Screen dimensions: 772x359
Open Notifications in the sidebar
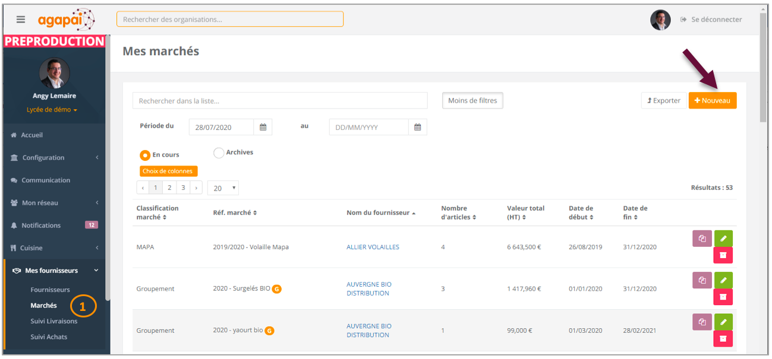tap(36, 225)
